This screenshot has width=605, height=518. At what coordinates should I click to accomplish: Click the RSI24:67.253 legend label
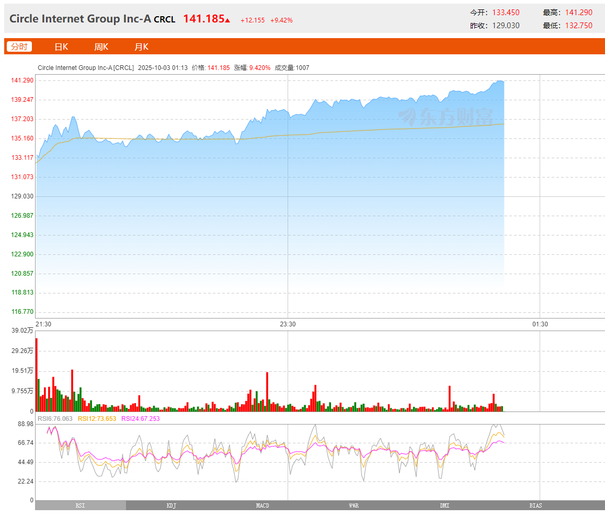pos(141,419)
